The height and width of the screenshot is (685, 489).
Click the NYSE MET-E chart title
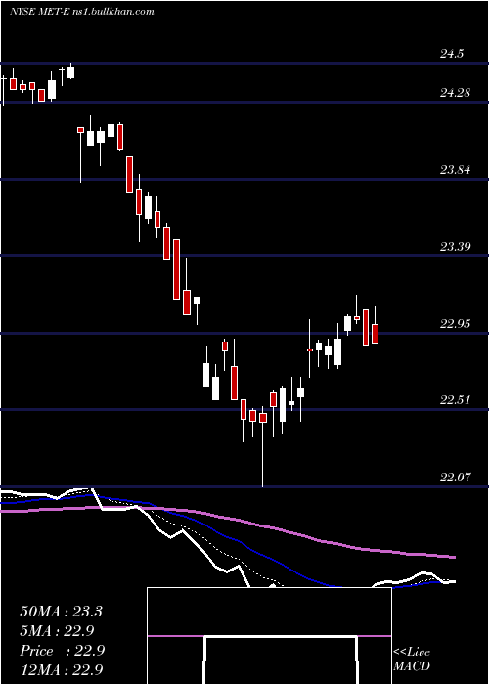point(81,12)
